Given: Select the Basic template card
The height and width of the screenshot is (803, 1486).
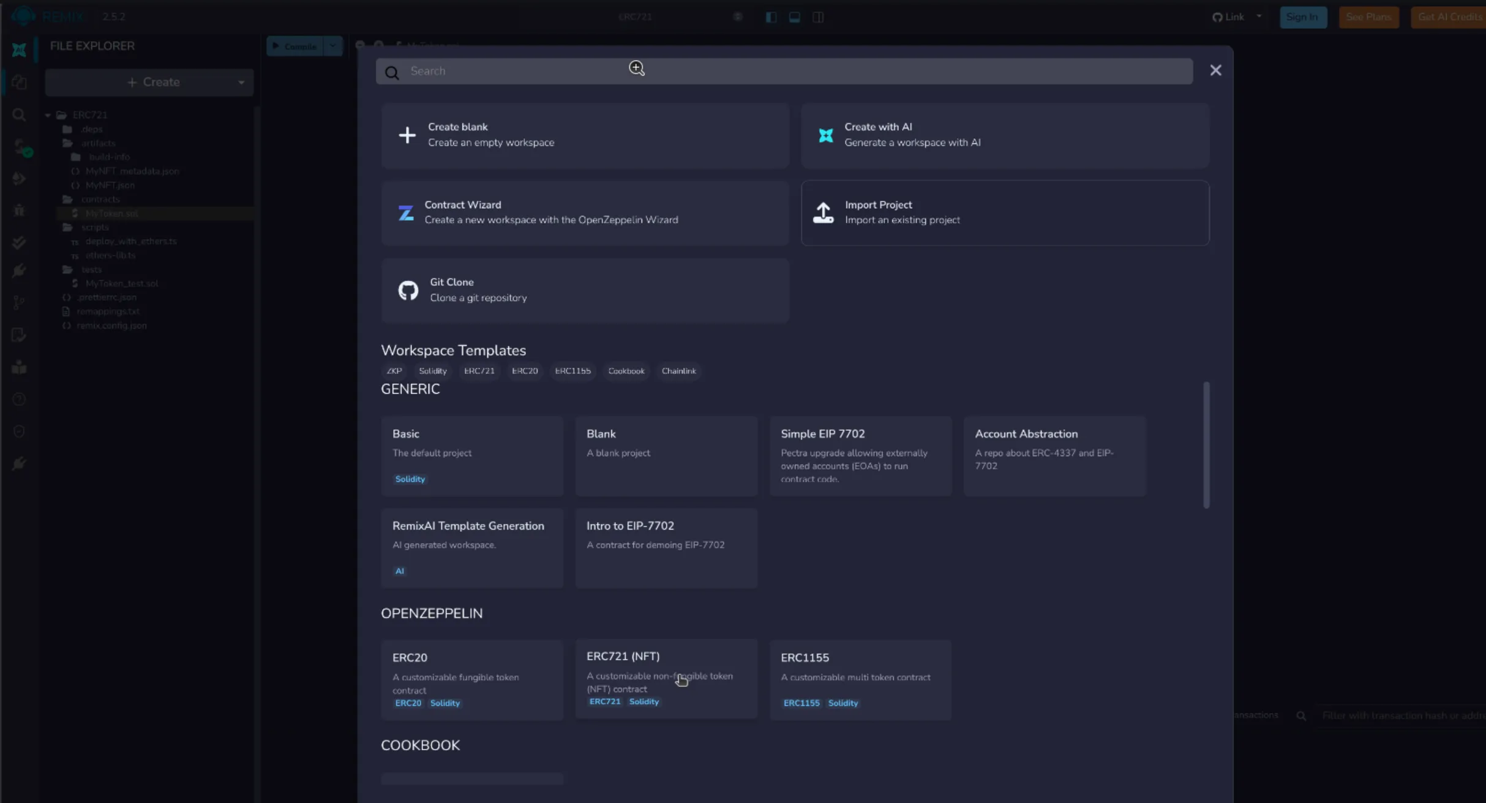Looking at the screenshot, I should pyautogui.click(x=472, y=456).
